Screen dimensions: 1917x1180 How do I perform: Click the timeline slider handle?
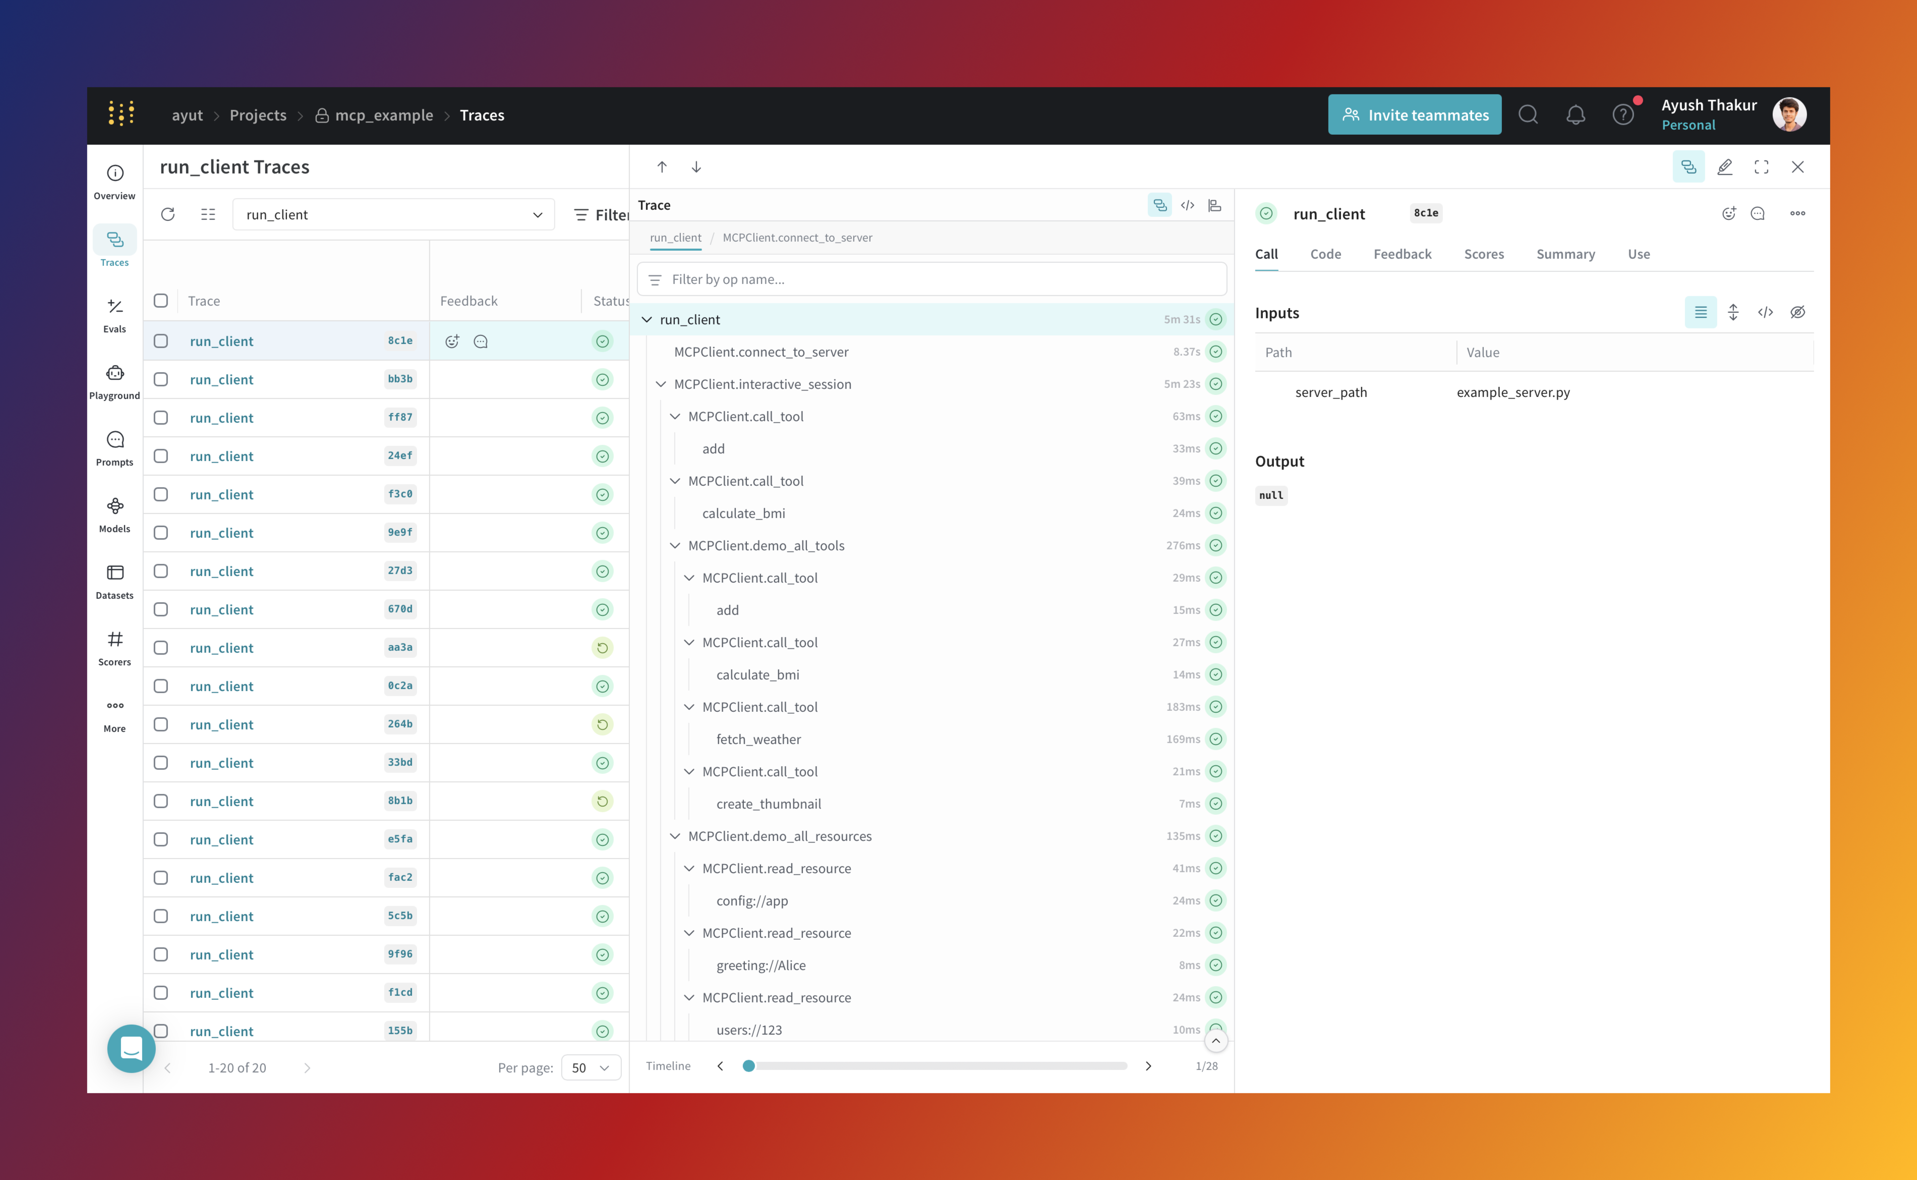pyautogui.click(x=748, y=1066)
